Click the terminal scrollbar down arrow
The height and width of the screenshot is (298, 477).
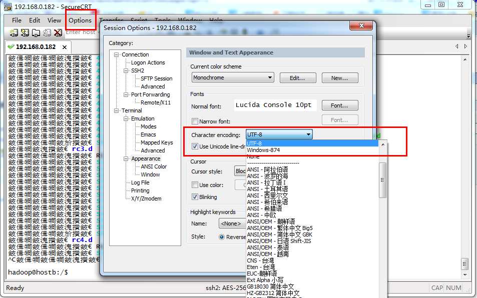465,274
